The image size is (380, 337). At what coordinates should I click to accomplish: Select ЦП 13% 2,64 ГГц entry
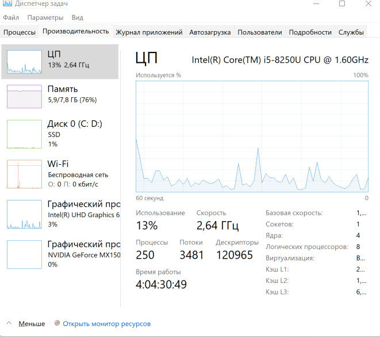(x=60, y=62)
